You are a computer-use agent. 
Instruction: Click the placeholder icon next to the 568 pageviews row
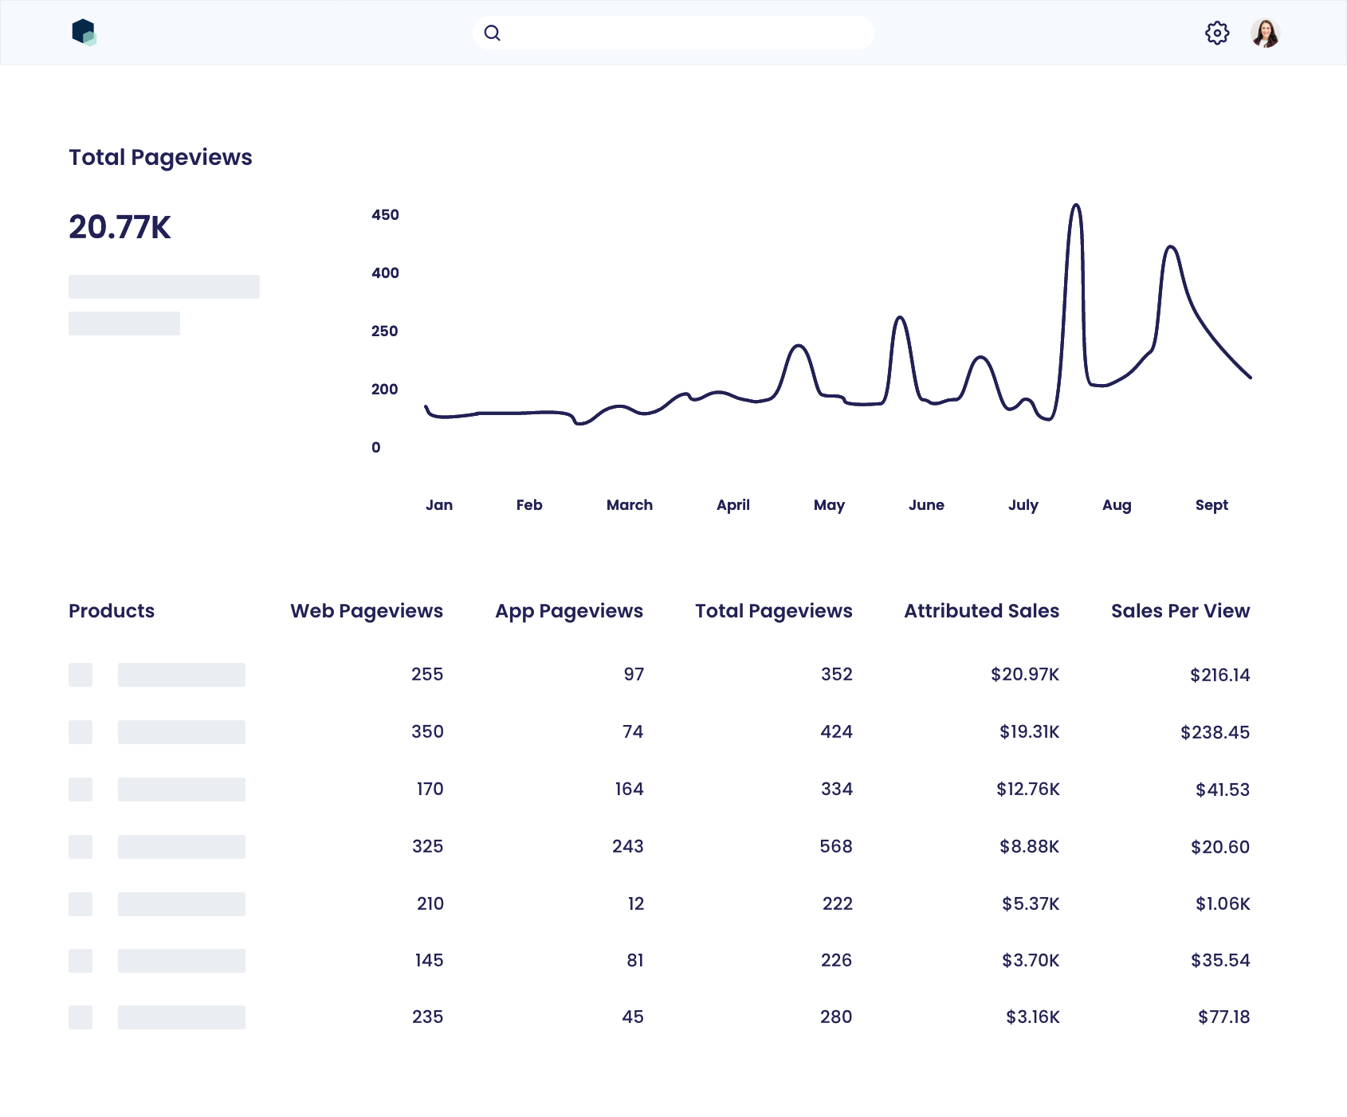pyautogui.click(x=80, y=847)
